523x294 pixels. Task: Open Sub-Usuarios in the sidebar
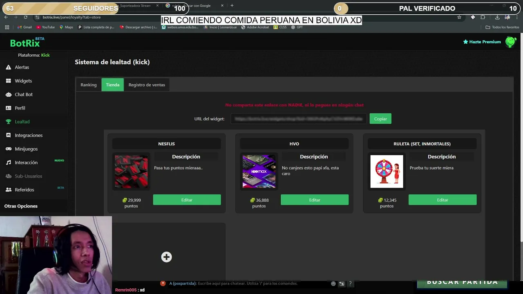coord(28,176)
